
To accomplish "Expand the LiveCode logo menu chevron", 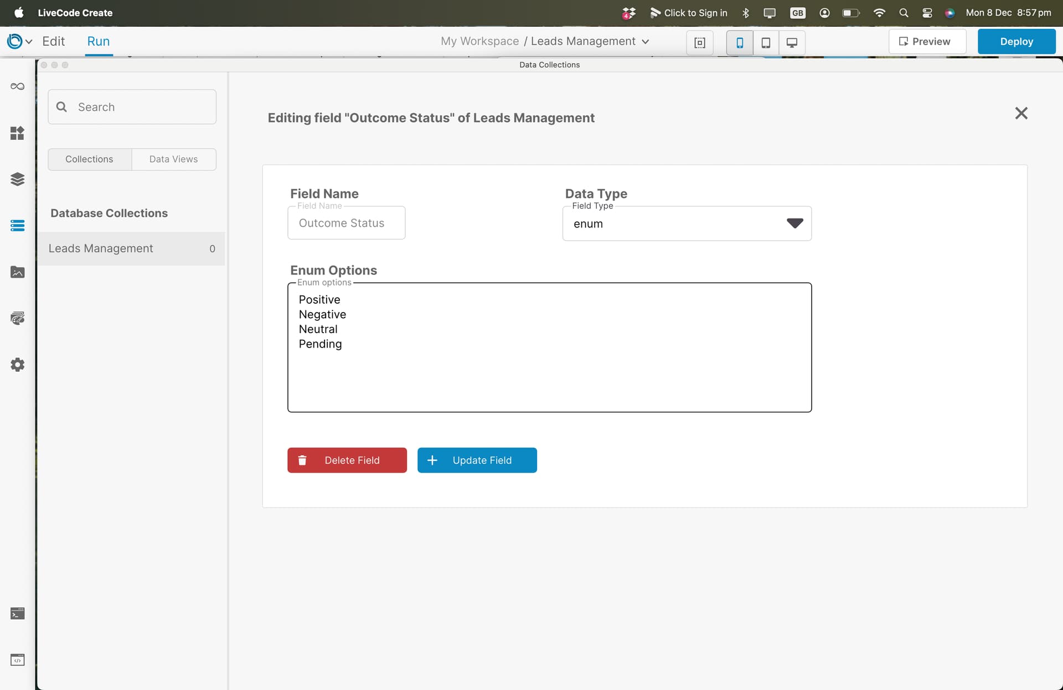I will coord(29,41).
